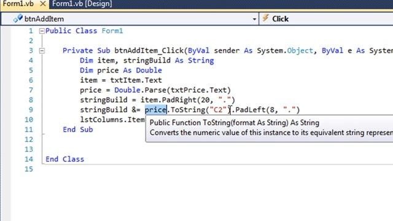Click Double.Parse on line 7
393x221 pixels.
tap(141, 90)
